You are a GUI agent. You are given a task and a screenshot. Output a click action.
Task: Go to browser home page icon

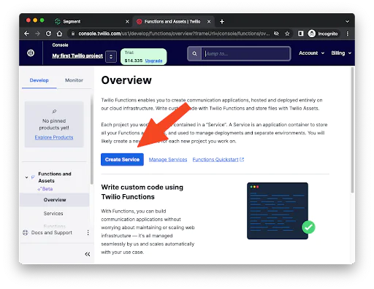(x=59, y=34)
